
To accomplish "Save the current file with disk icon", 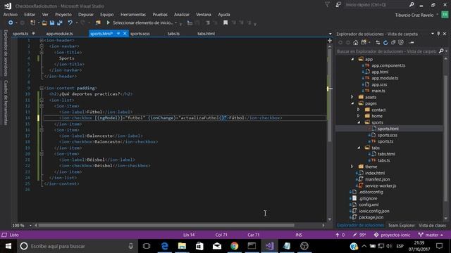I will click(x=52, y=22).
